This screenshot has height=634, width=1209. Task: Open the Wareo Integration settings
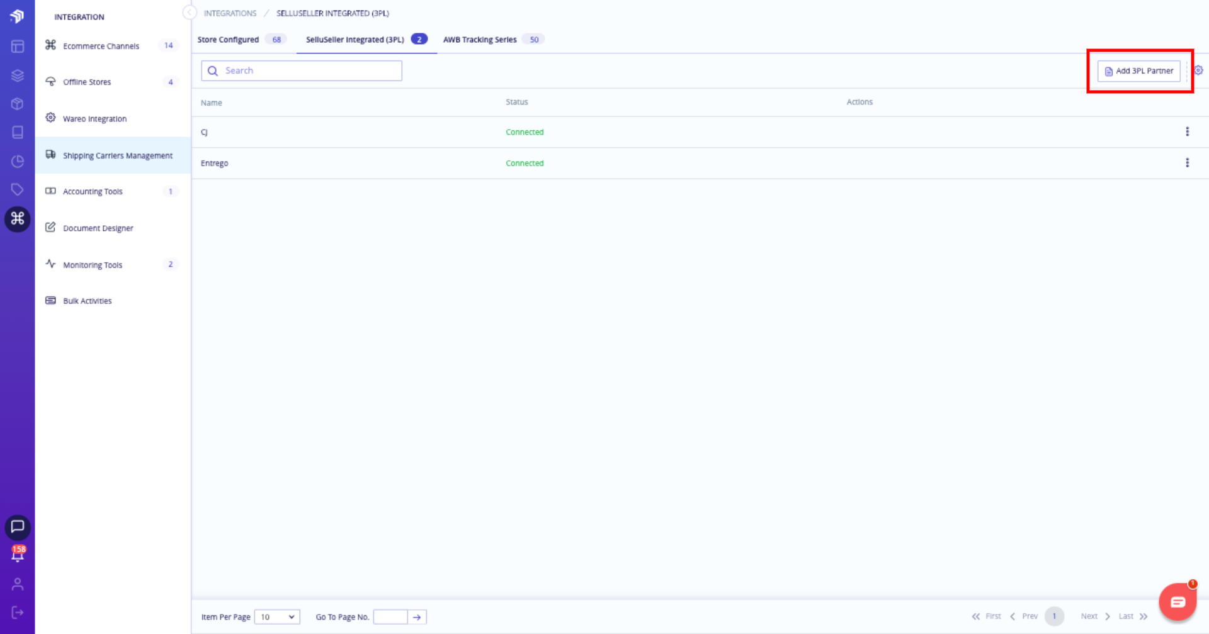(94, 118)
